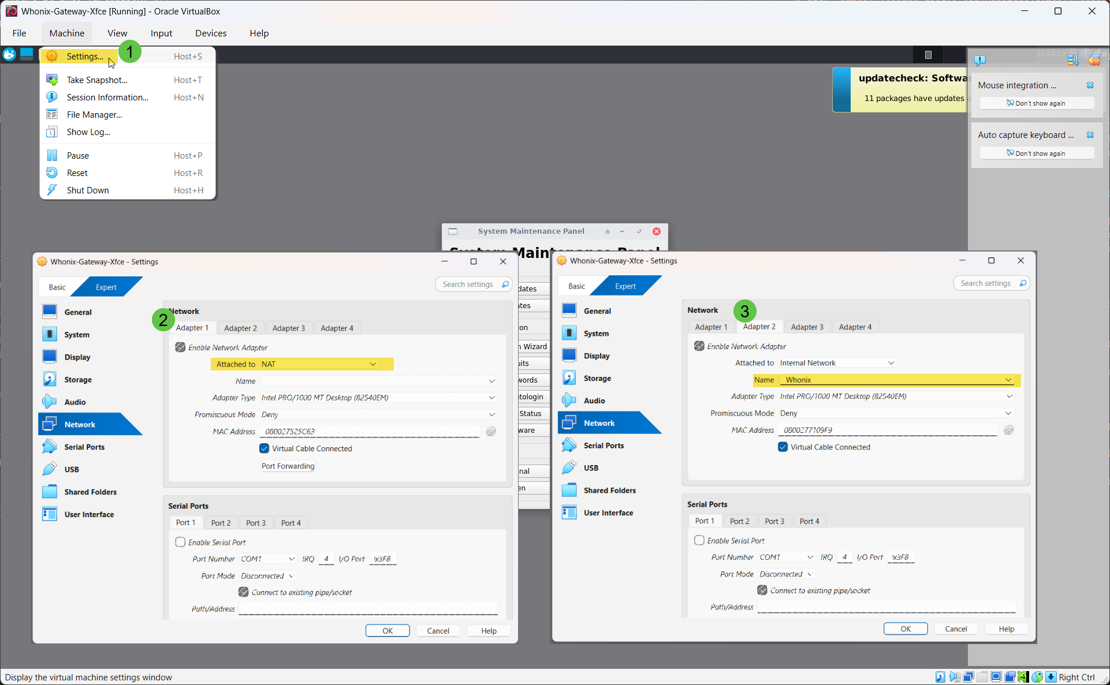1110x685 pixels.
Task: Open the Shared Folders settings page
Action: click(x=50, y=492)
